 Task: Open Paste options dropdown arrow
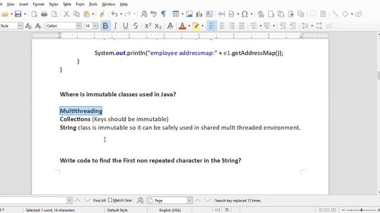click(93, 14)
